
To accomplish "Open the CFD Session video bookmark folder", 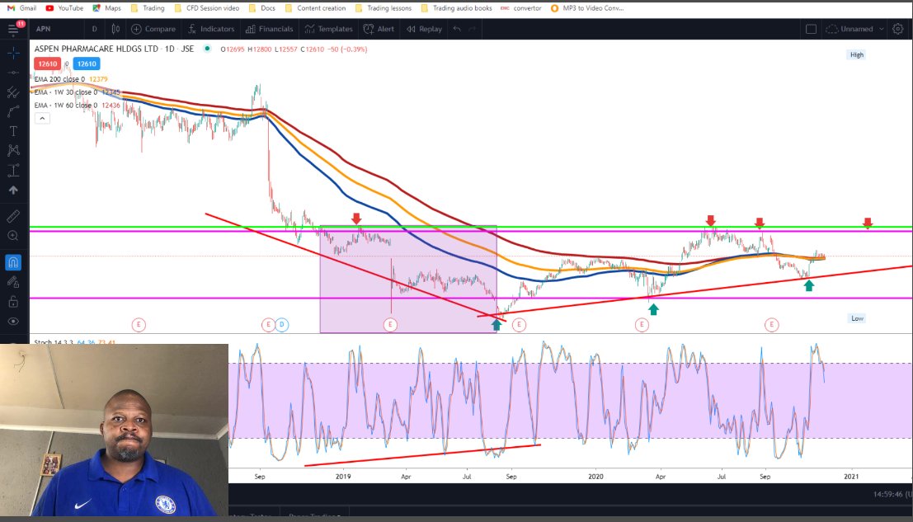I will 207,8.
